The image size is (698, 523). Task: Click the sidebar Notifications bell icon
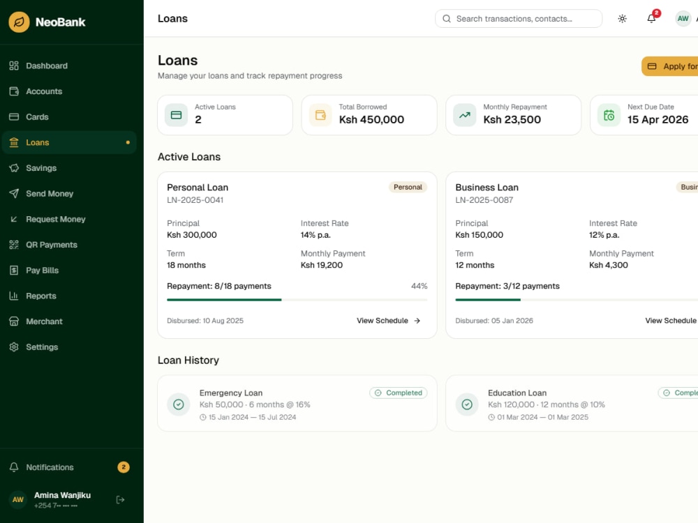pyautogui.click(x=14, y=467)
